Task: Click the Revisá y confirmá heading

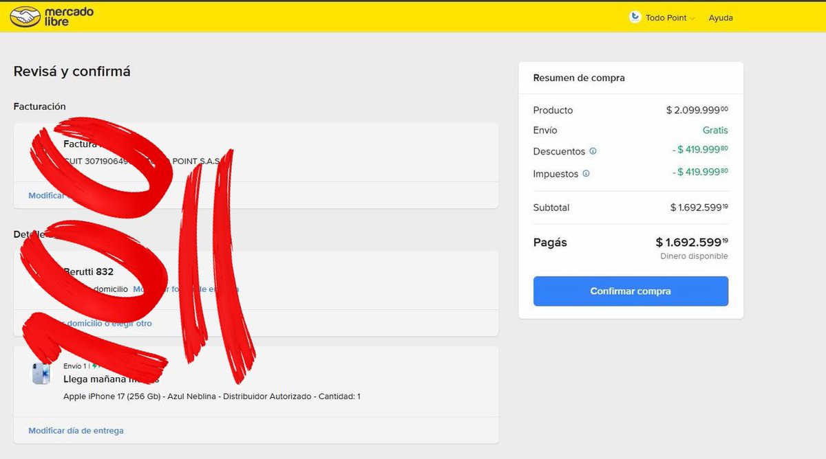Action: 72,71
